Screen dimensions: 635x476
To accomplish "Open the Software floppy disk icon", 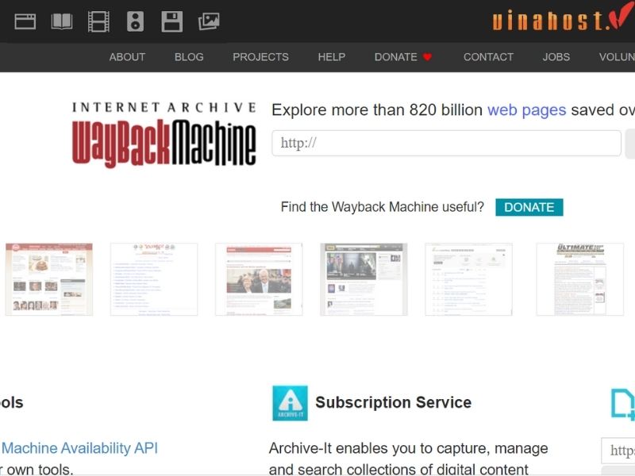I will click(x=172, y=21).
